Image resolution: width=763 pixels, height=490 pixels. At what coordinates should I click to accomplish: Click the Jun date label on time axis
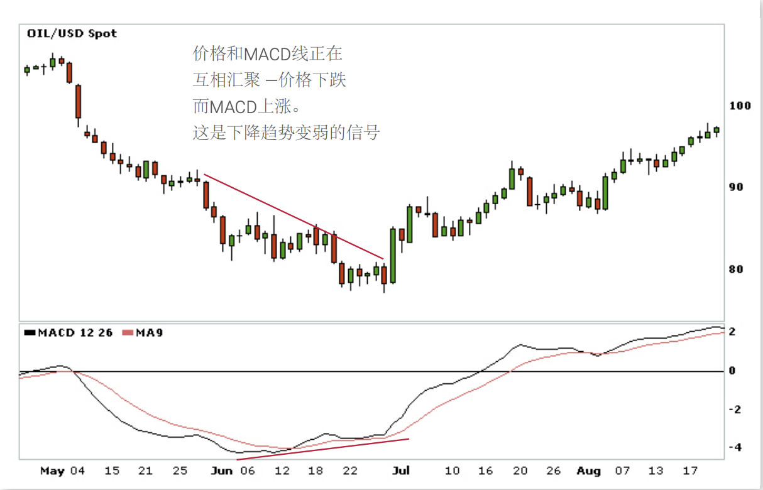(222, 471)
